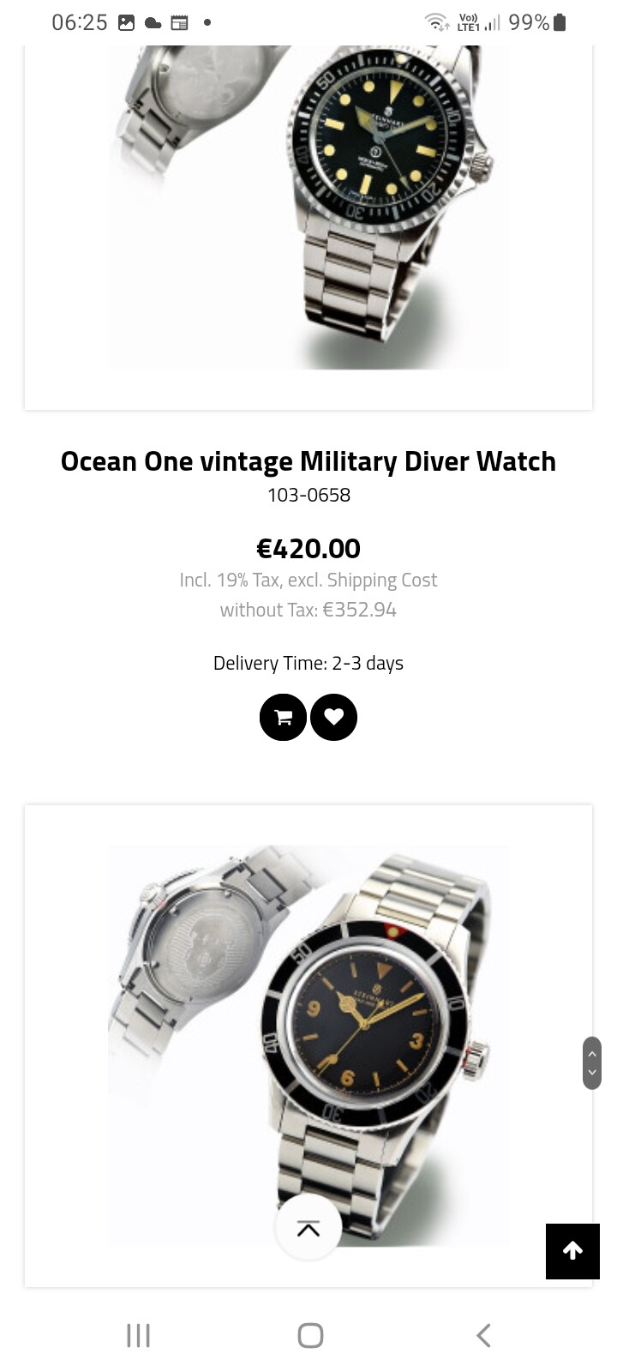
Task: Tap the cloud notification icon
Action: (153, 23)
